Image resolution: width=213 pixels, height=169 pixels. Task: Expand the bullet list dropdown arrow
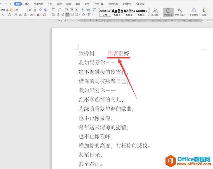coord(56,10)
